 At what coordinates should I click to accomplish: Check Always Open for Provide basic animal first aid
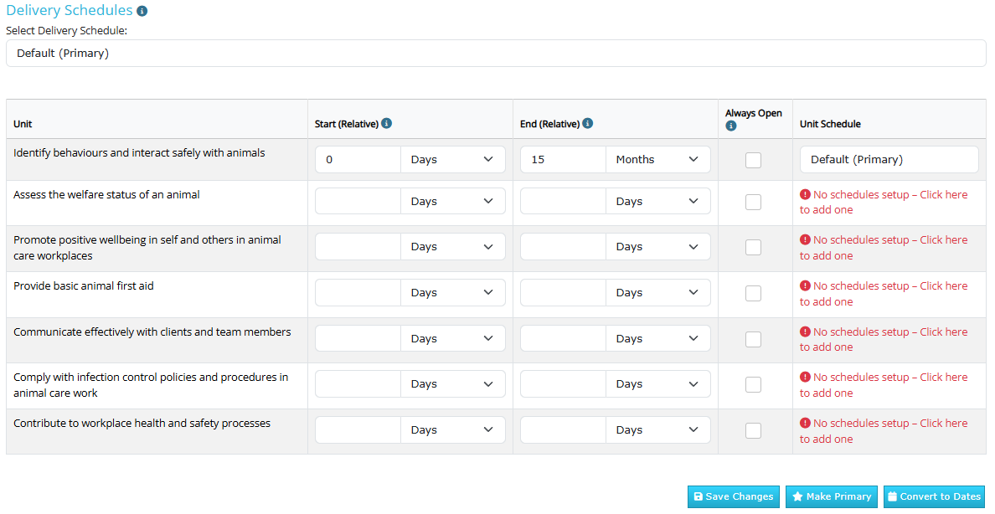[753, 293]
